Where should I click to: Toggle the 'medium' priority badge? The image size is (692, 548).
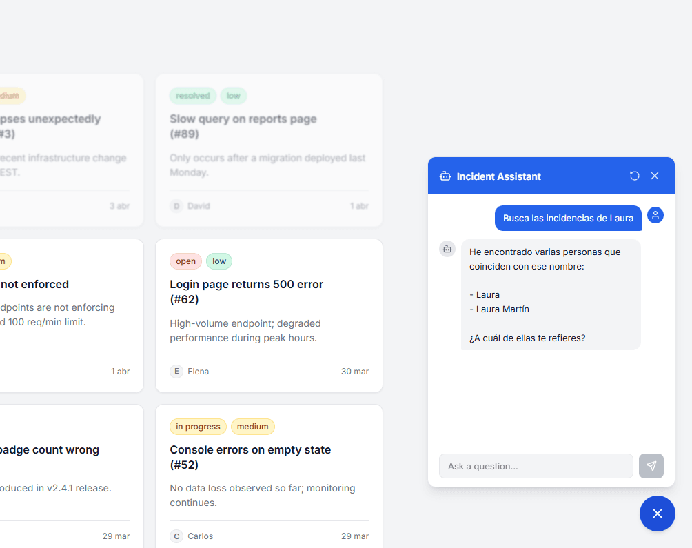click(x=252, y=427)
